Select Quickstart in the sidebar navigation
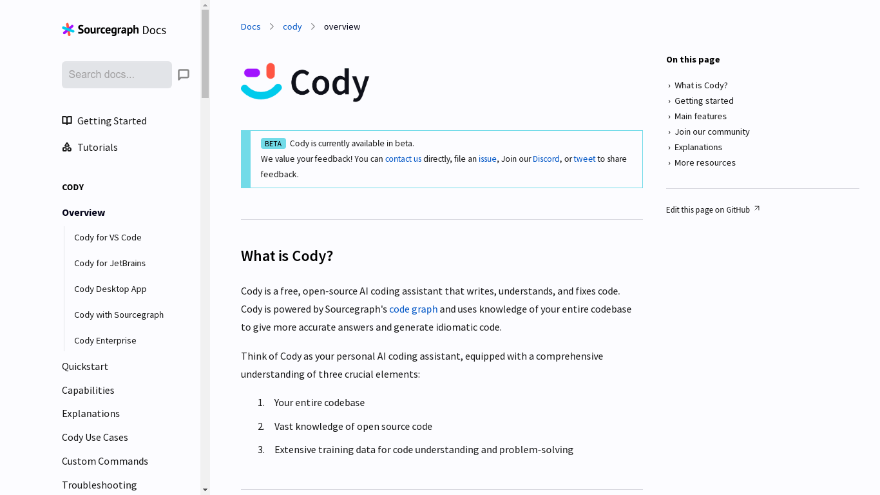880x495 pixels. 85,366
